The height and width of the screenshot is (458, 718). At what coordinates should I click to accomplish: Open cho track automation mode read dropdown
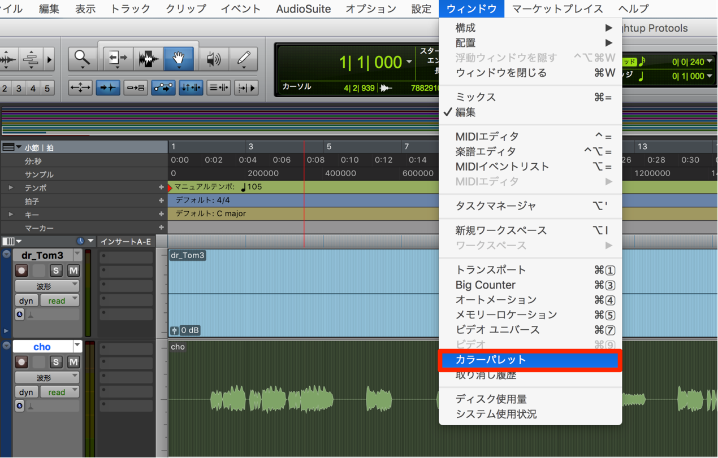(59, 392)
